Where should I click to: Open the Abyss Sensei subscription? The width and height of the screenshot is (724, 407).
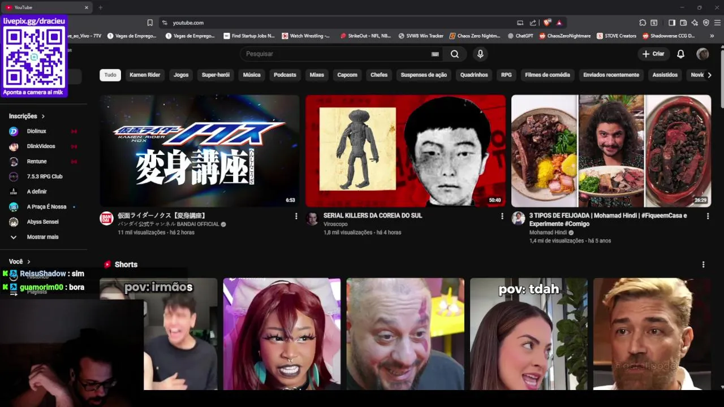point(43,222)
